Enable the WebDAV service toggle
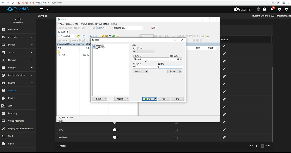291x153 pixels. (115, 137)
